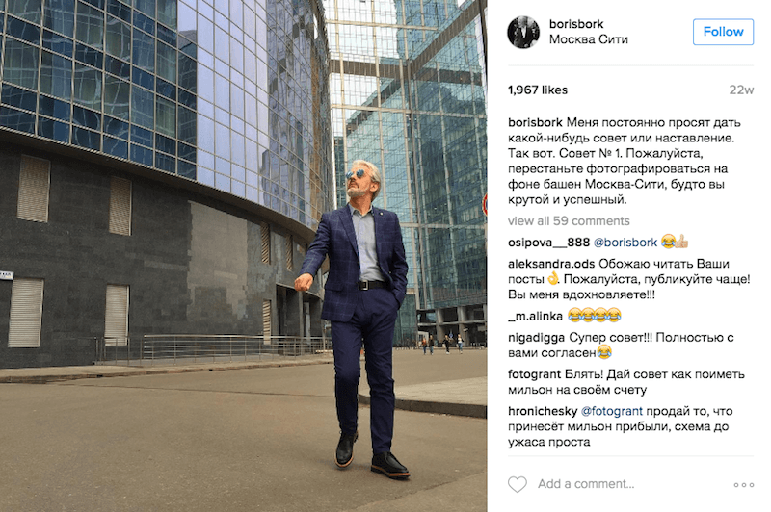Open borisbork profile avatar picture
The height and width of the screenshot is (512, 771).
point(523,33)
